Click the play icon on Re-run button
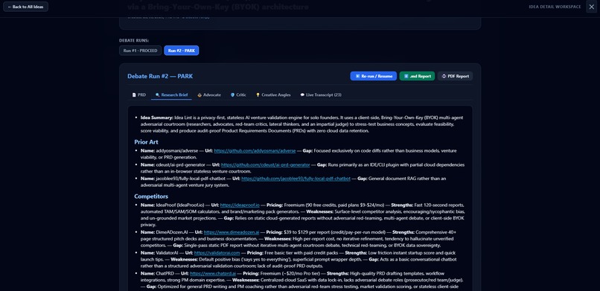This screenshot has width=600, height=291. (x=357, y=76)
